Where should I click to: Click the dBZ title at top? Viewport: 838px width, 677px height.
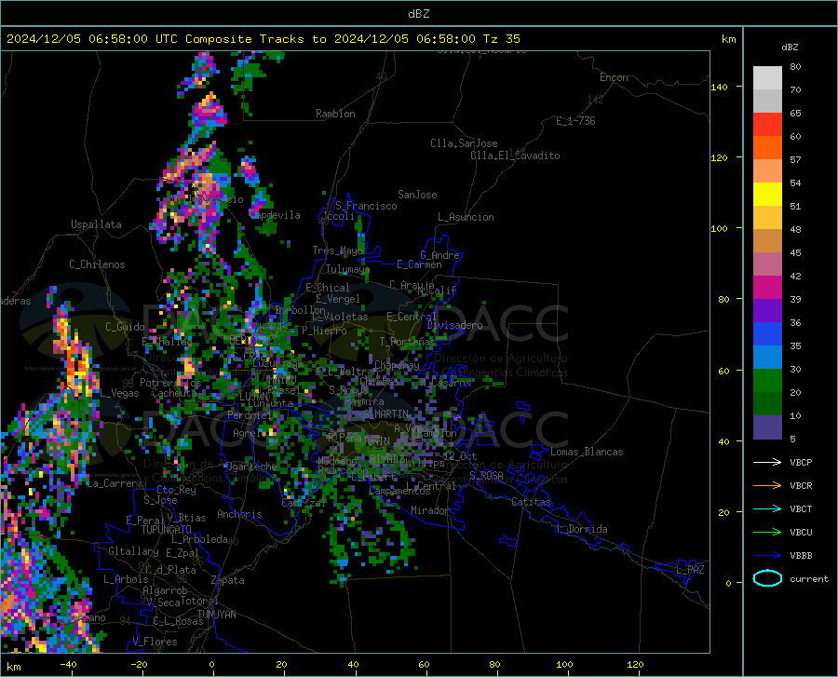(x=418, y=14)
